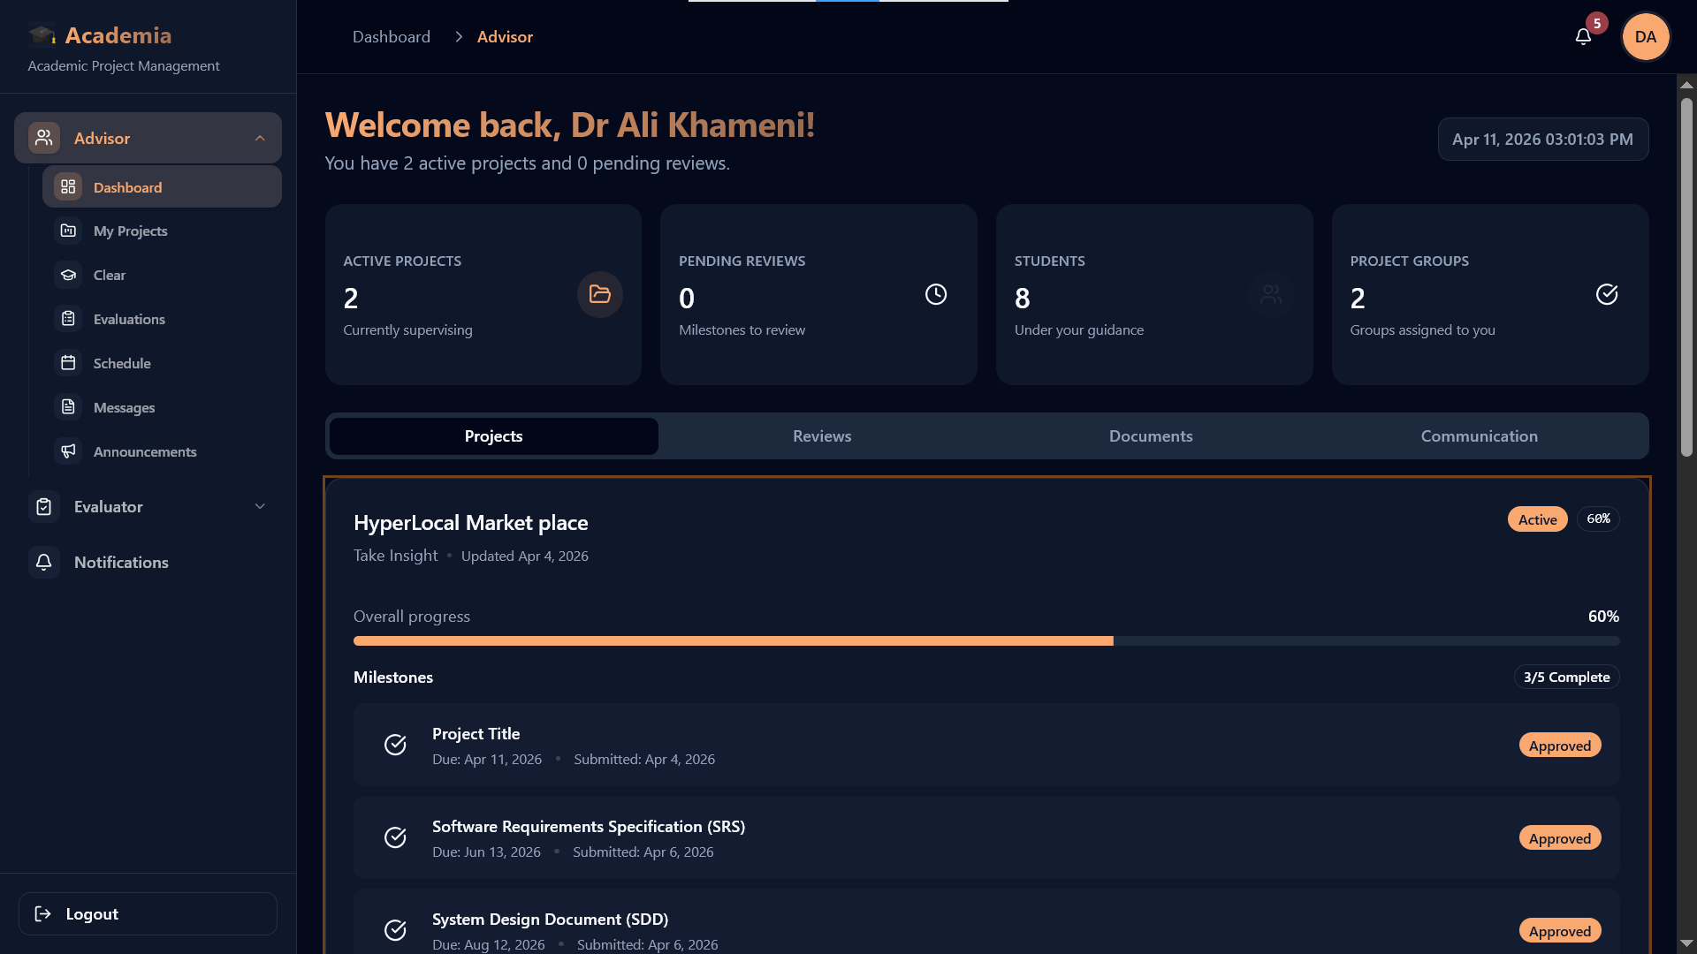Click the Academia graduation cap logo

click(42, 35)
